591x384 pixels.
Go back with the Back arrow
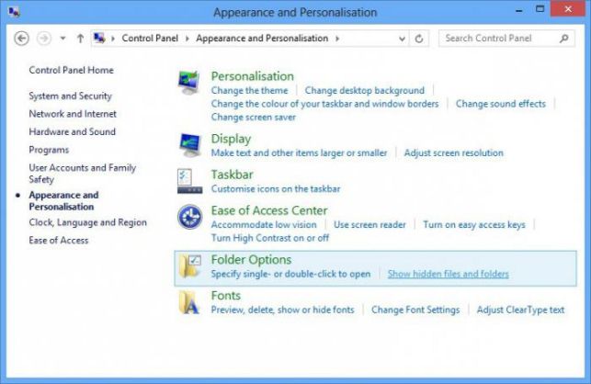(21, 38)
